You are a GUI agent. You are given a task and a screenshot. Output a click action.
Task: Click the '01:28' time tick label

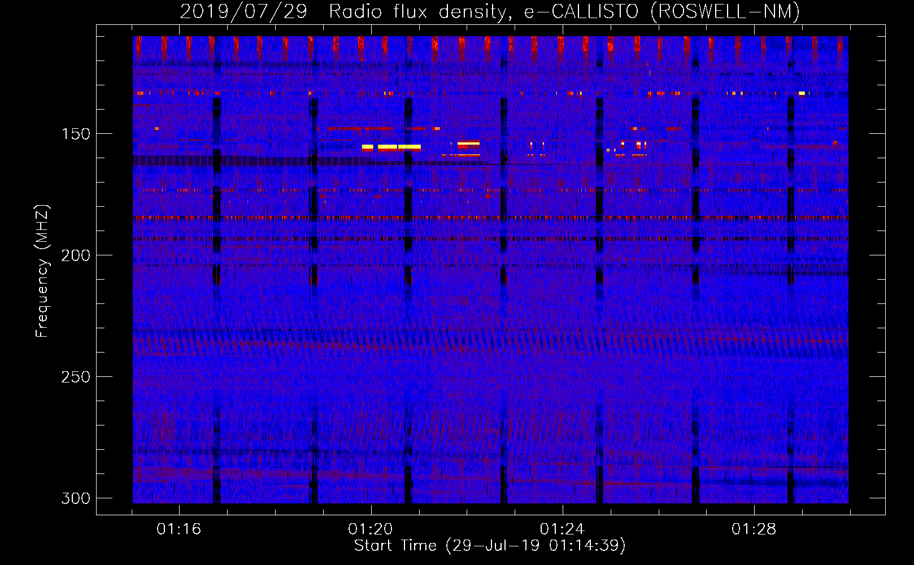coord(754,529)
